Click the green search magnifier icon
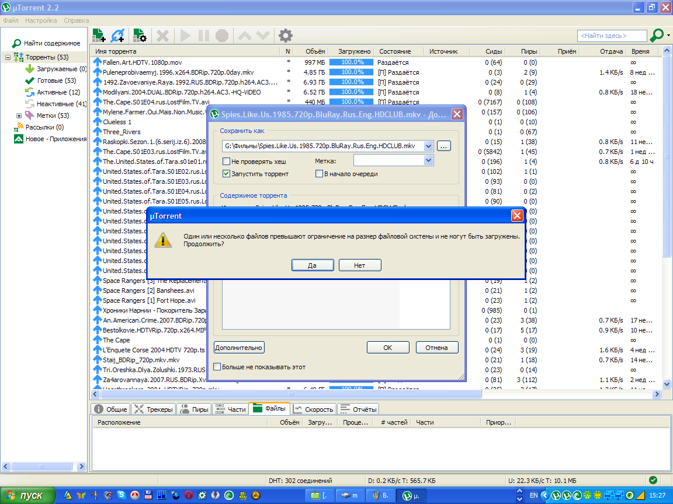The height and width of the screenshot is (504, 673). click(656, 35)
